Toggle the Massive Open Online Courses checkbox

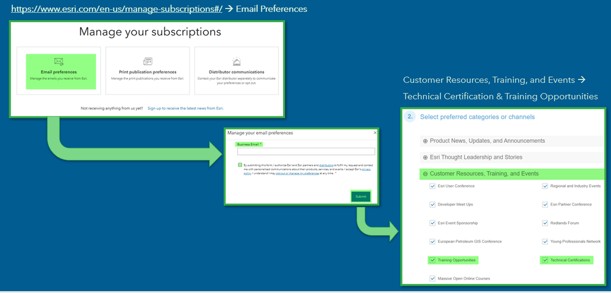[432, 278]
